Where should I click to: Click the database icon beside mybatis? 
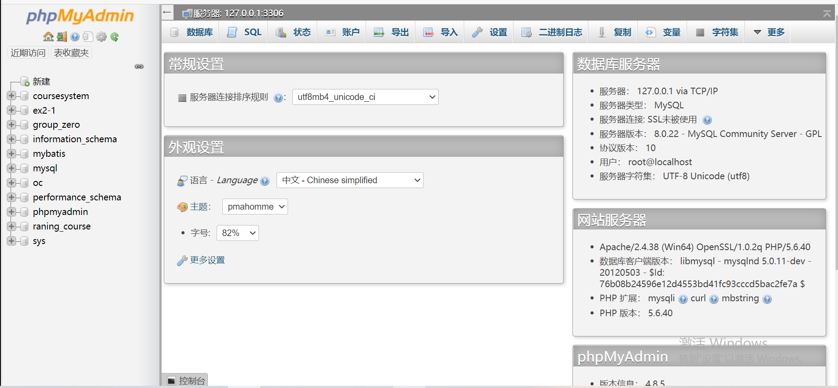pyautogui.click(x=24, y=154)
